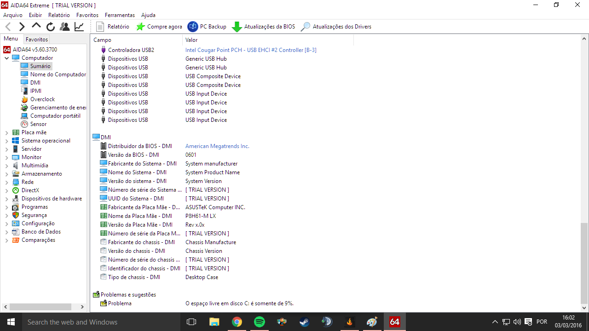The image size is (589, 331).
Task: Select Dispositivos de hardware tree item
Action: coord(47,199)
